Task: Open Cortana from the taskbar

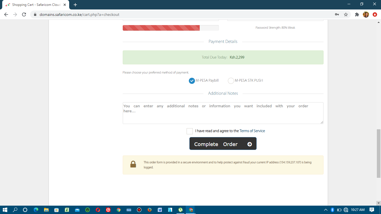Action: [x=25, y=210]
